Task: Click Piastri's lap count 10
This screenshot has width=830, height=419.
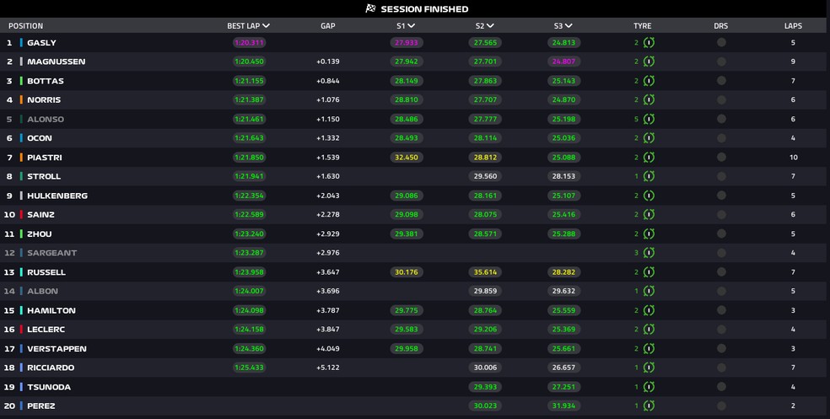Action: point(793,157)
